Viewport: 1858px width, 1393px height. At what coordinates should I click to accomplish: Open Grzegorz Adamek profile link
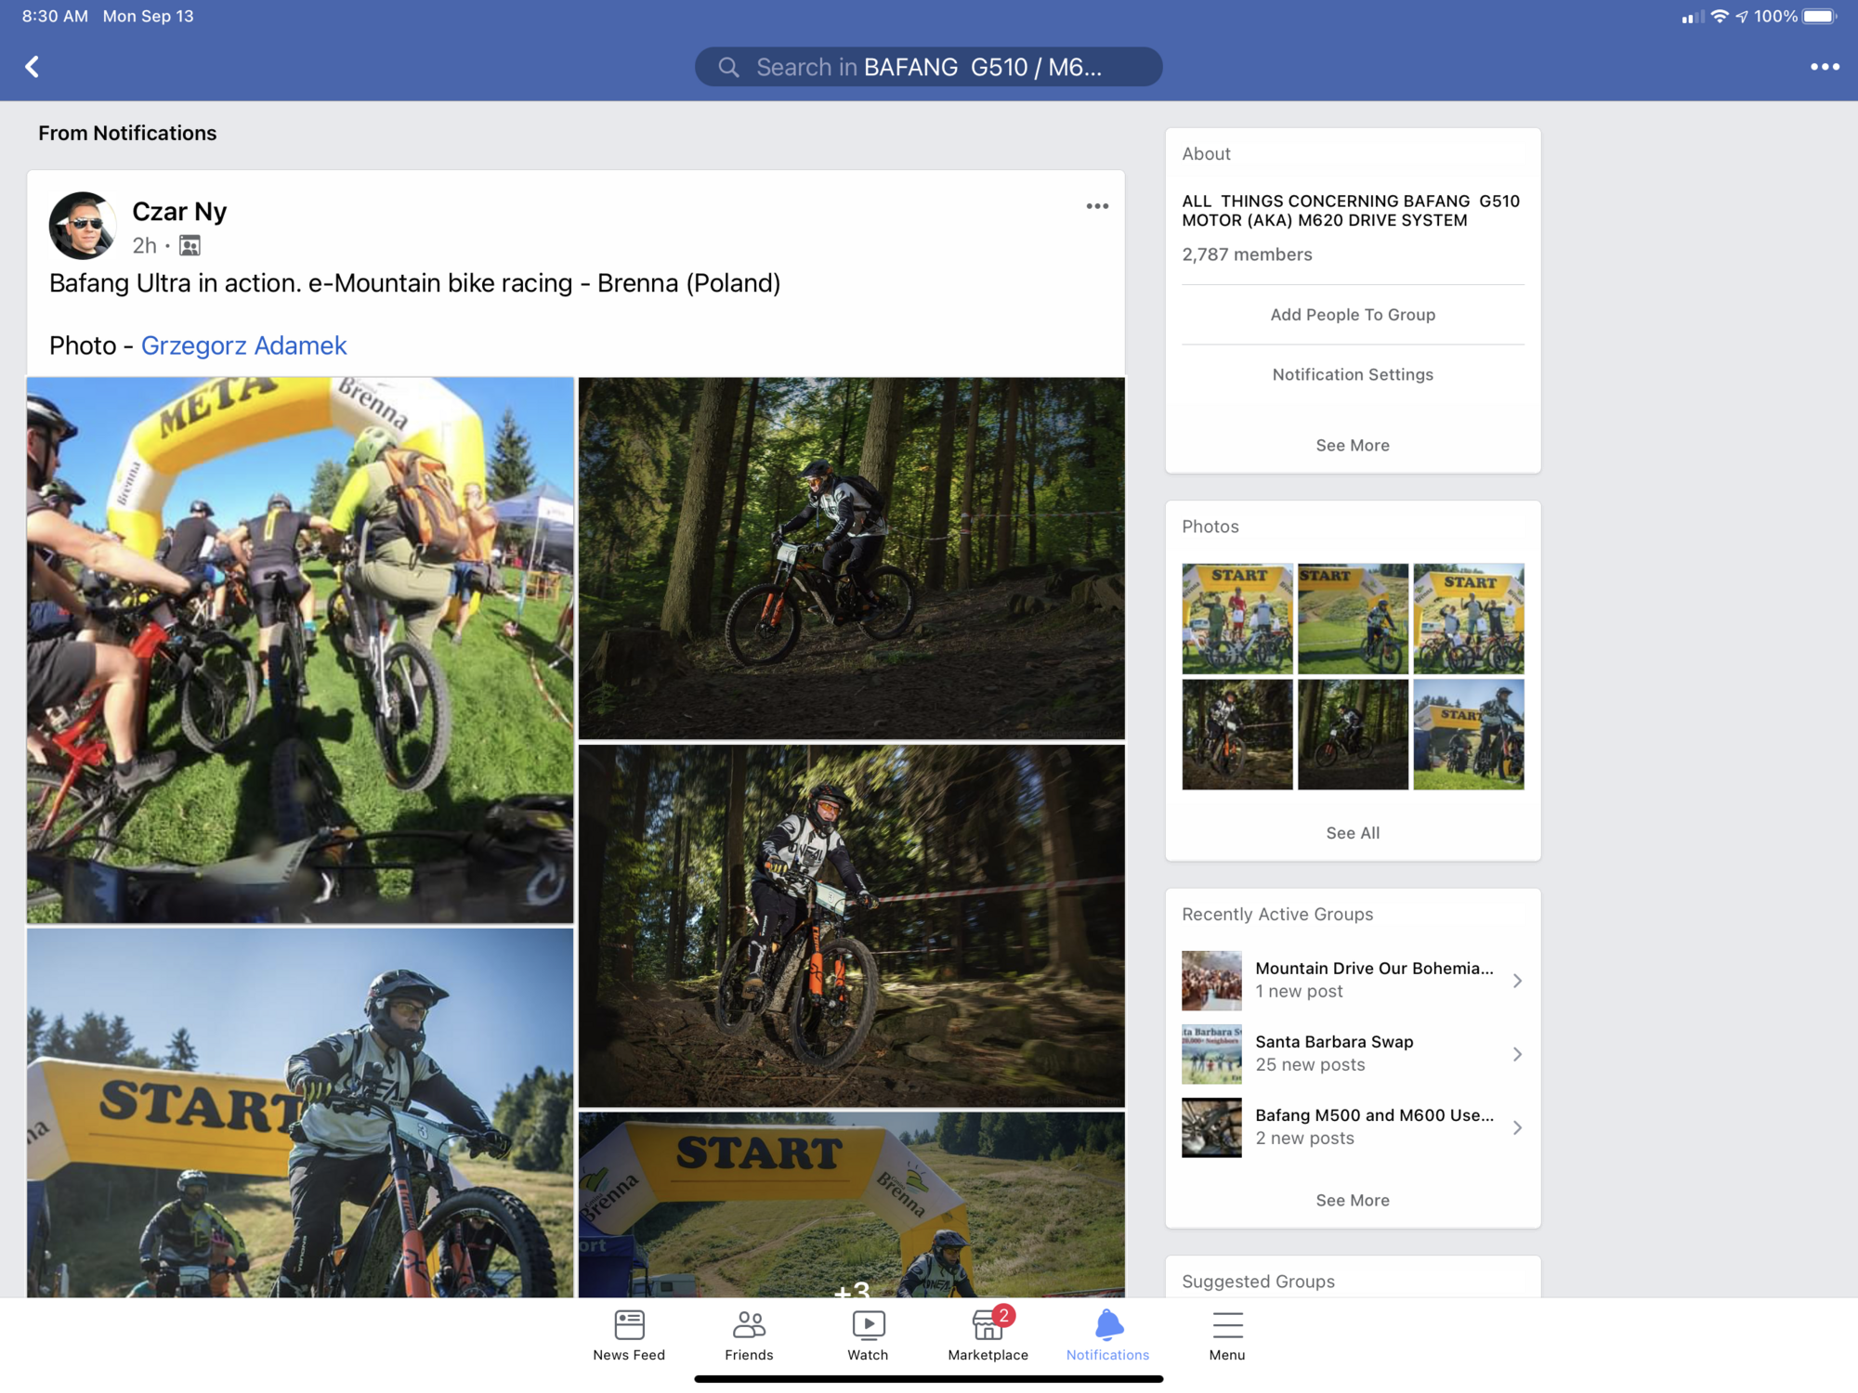pos(243,345)
